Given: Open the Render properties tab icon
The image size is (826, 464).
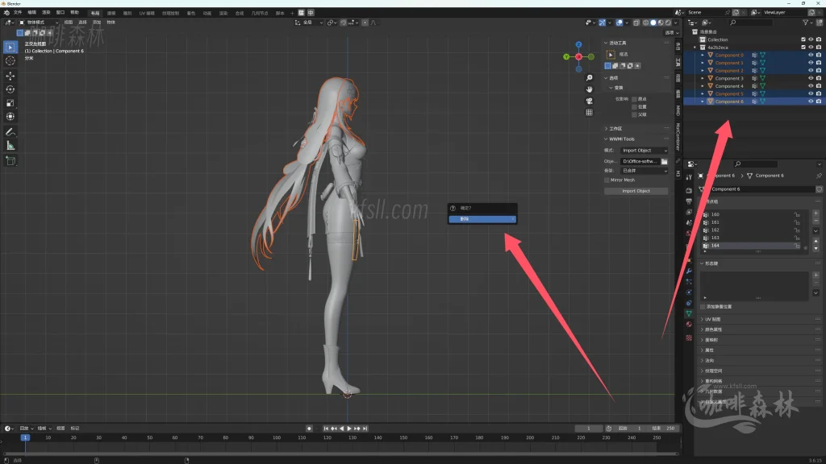Looking at the screenshot, I should (x=689, y=190).
